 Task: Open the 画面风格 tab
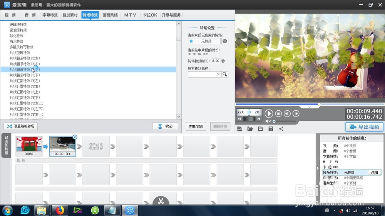(x=110, y=15)
